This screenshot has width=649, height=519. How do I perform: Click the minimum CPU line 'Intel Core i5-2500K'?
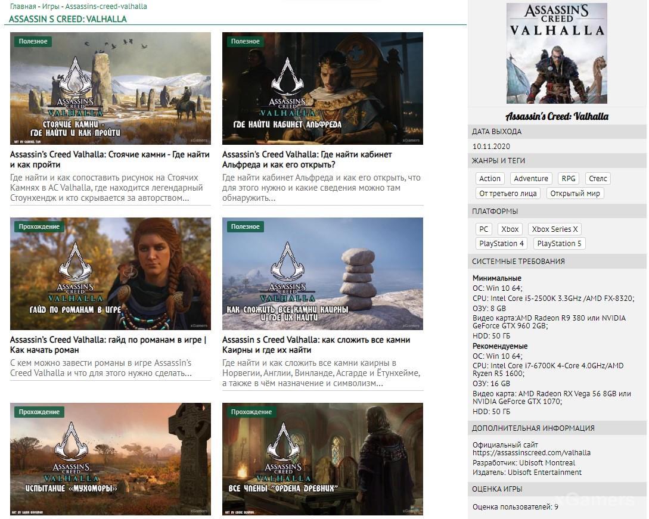pos(554,299)
